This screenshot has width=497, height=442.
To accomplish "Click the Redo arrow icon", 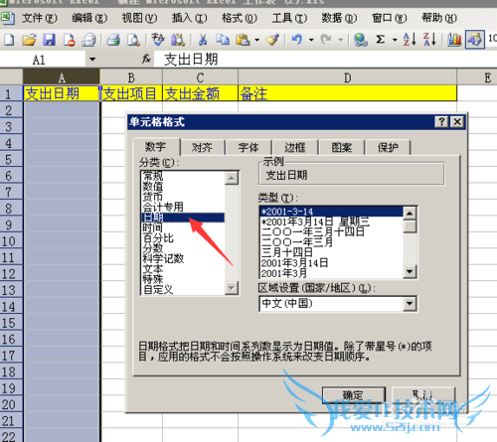I will click(x=326, y=40).
